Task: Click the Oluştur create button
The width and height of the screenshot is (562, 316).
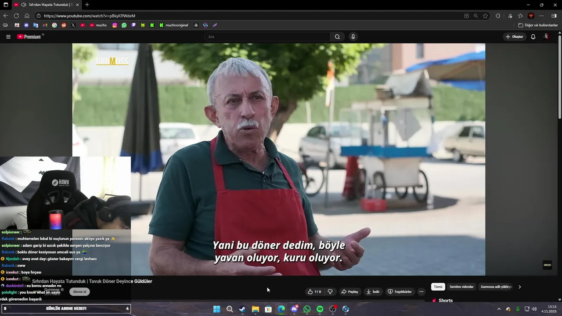Action: tap(515, 37)
